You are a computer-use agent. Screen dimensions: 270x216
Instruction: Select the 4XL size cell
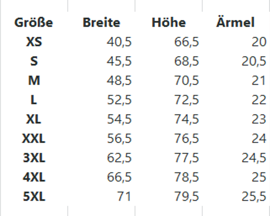34,177
